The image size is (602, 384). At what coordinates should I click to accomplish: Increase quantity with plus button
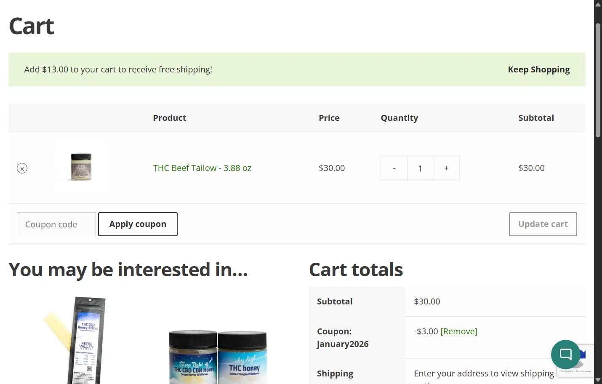[x=446, y=168]
